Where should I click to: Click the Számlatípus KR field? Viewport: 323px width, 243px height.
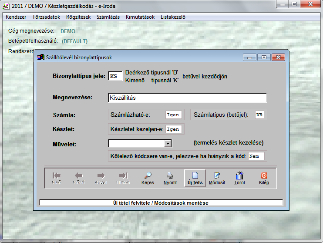pos(260,115)
